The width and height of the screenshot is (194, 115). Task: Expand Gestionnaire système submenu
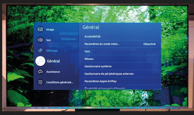click(120, 66)
